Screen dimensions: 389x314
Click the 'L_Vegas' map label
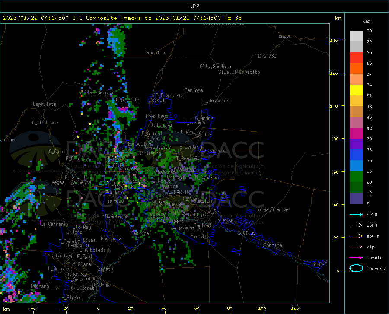[x=55, y=182]
